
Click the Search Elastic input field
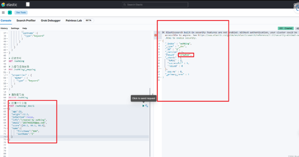(x=149, y=4)
